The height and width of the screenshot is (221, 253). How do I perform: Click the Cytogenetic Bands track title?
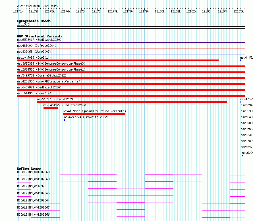point(34,21)
